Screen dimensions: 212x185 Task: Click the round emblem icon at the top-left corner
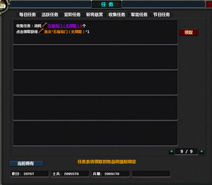tap(3, 6)
